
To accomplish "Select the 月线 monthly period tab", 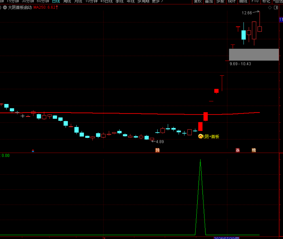I will [x=78, y=2].
